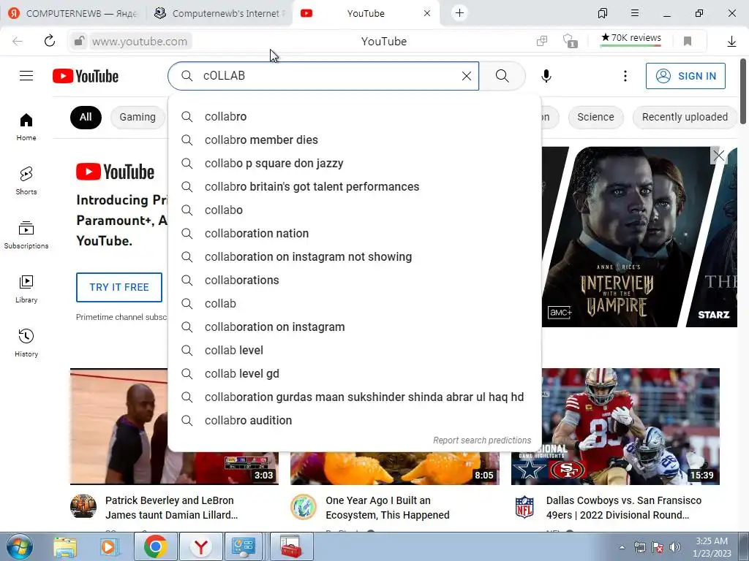This screenshot has width=749, height=561.
Task: Start voice search with microphone icon
Action: (x=546, y=76)
